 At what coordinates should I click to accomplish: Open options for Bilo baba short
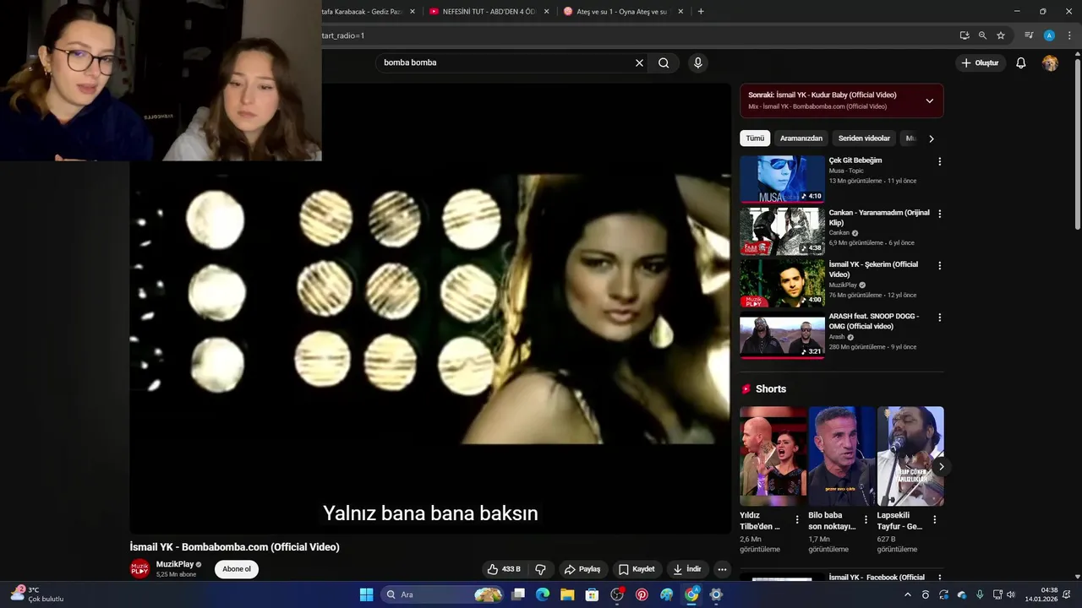coord(866,520)
